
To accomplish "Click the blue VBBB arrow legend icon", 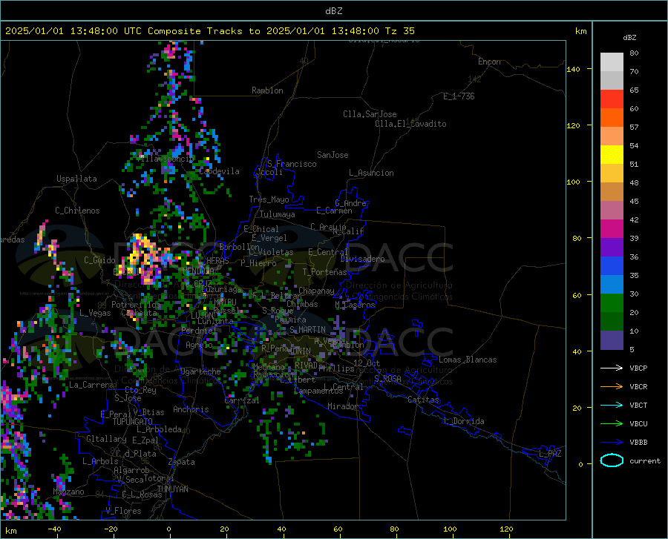I will [612, 442].
